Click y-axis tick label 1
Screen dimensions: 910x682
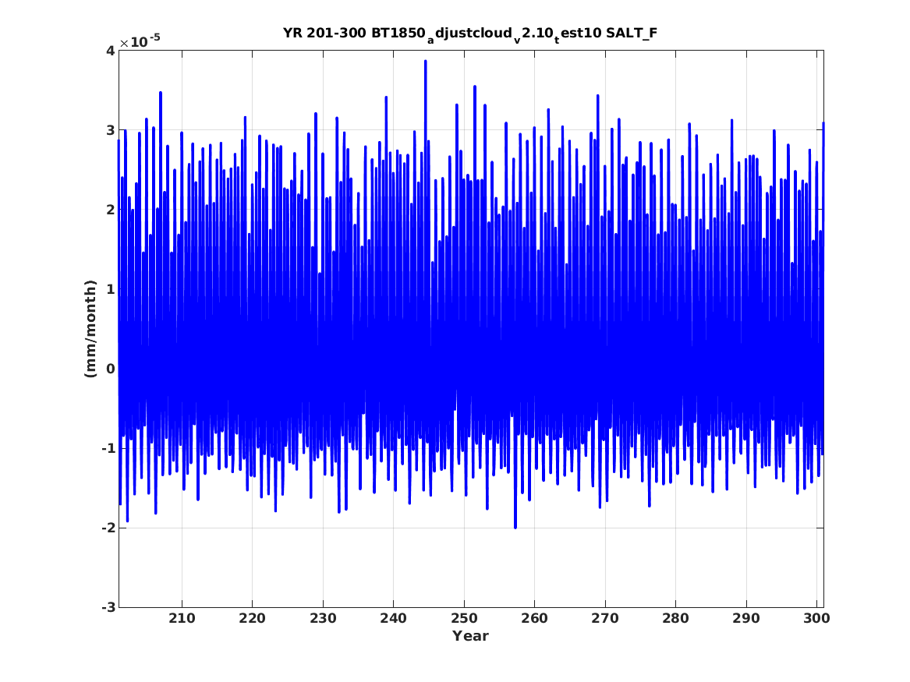coord(110,289)
